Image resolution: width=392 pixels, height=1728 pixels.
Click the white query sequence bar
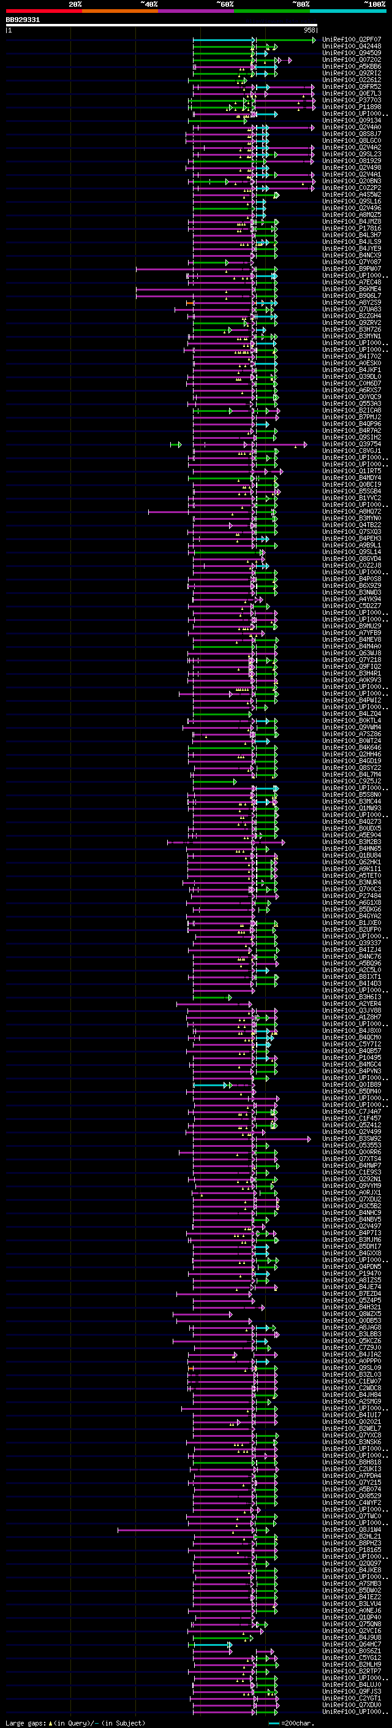162,25
